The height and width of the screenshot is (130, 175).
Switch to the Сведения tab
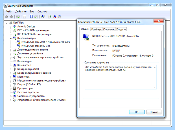(108, 29)
